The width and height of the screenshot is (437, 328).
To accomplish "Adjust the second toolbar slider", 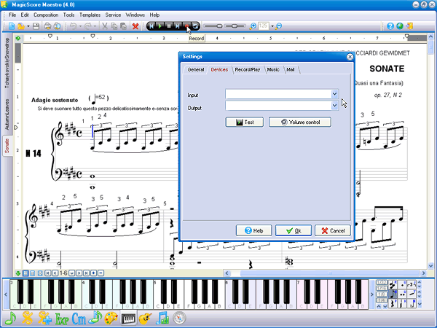I will [235, 26].
